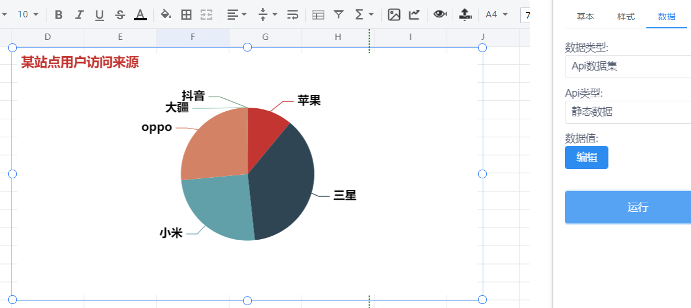Open the A4 paper size dropdown

click(496, 15)
